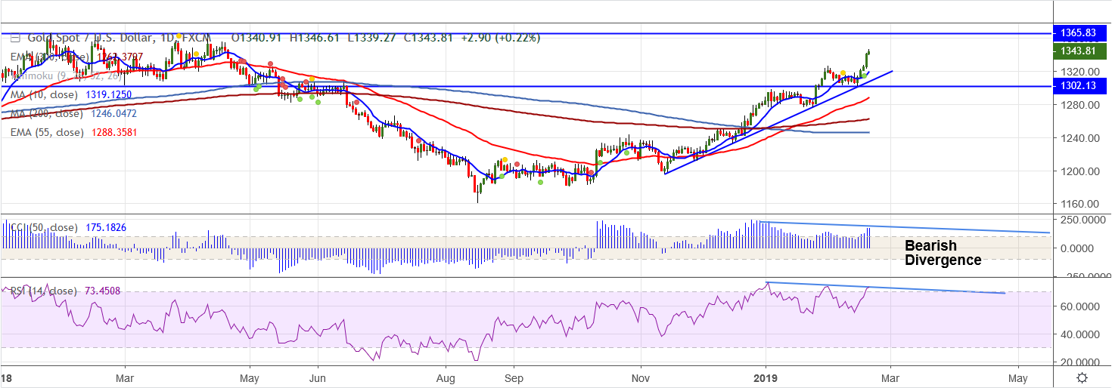1112x388 pixels.
Task: Select the EMA (55, close) indicator label
Action: coord(47,132)
